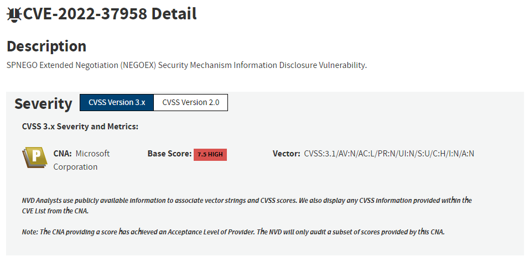The width and height of the screenshot is (529, 262).
Task: Switch to the CVSS Version 3.x tab
Action: 116,103
